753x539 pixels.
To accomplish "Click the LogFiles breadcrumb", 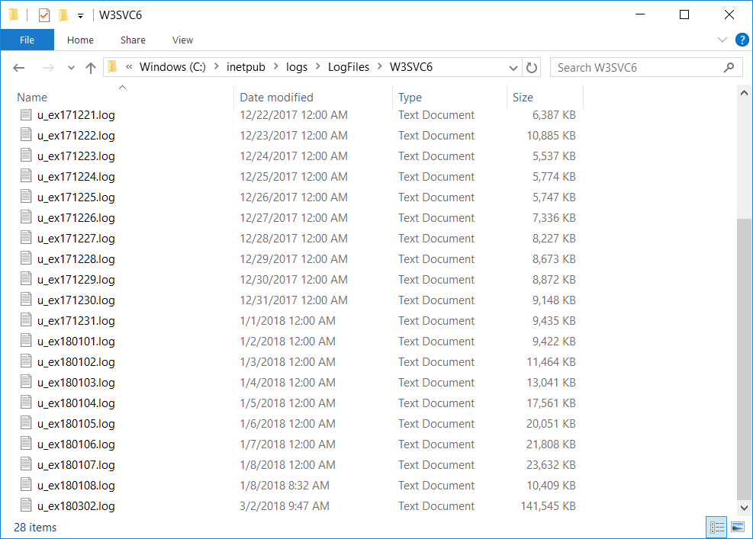I will click(349, 67).
